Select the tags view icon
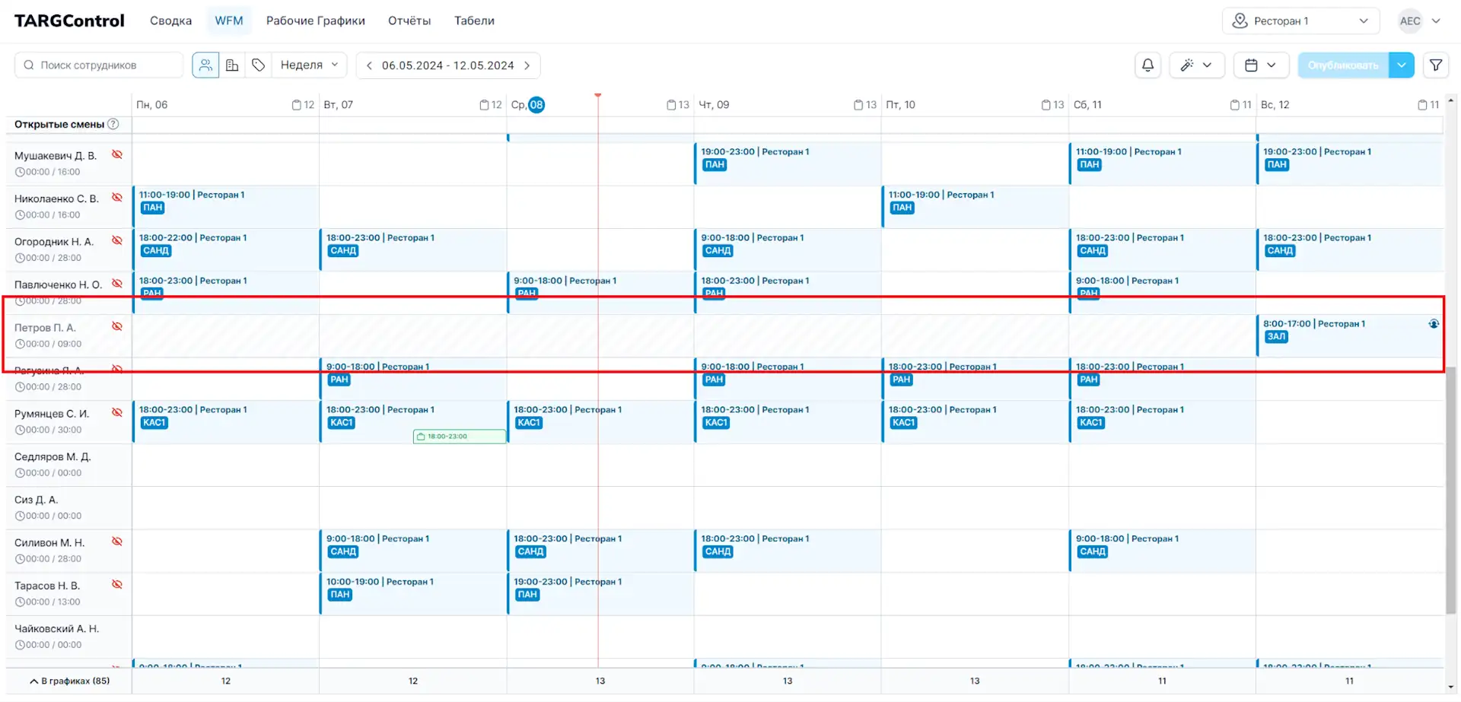 (x=259, y=65)
